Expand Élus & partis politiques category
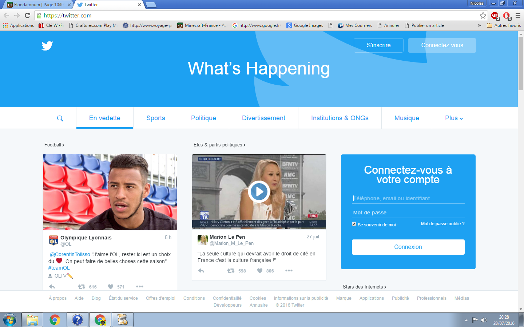Viewport: 524px width, 327px height. click(219, 145)
